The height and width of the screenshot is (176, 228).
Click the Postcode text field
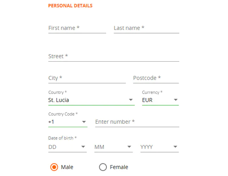[x=156, y=78]
